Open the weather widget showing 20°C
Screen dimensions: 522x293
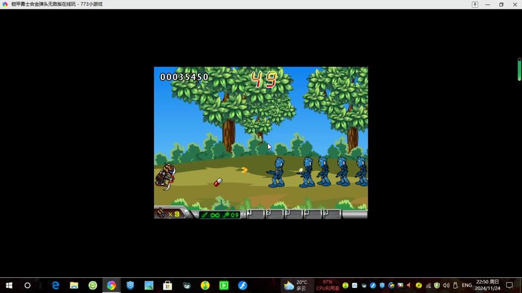[295, 285]
